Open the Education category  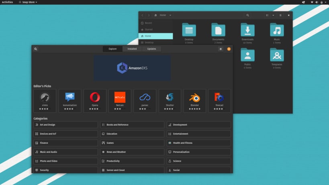[132, 134]
